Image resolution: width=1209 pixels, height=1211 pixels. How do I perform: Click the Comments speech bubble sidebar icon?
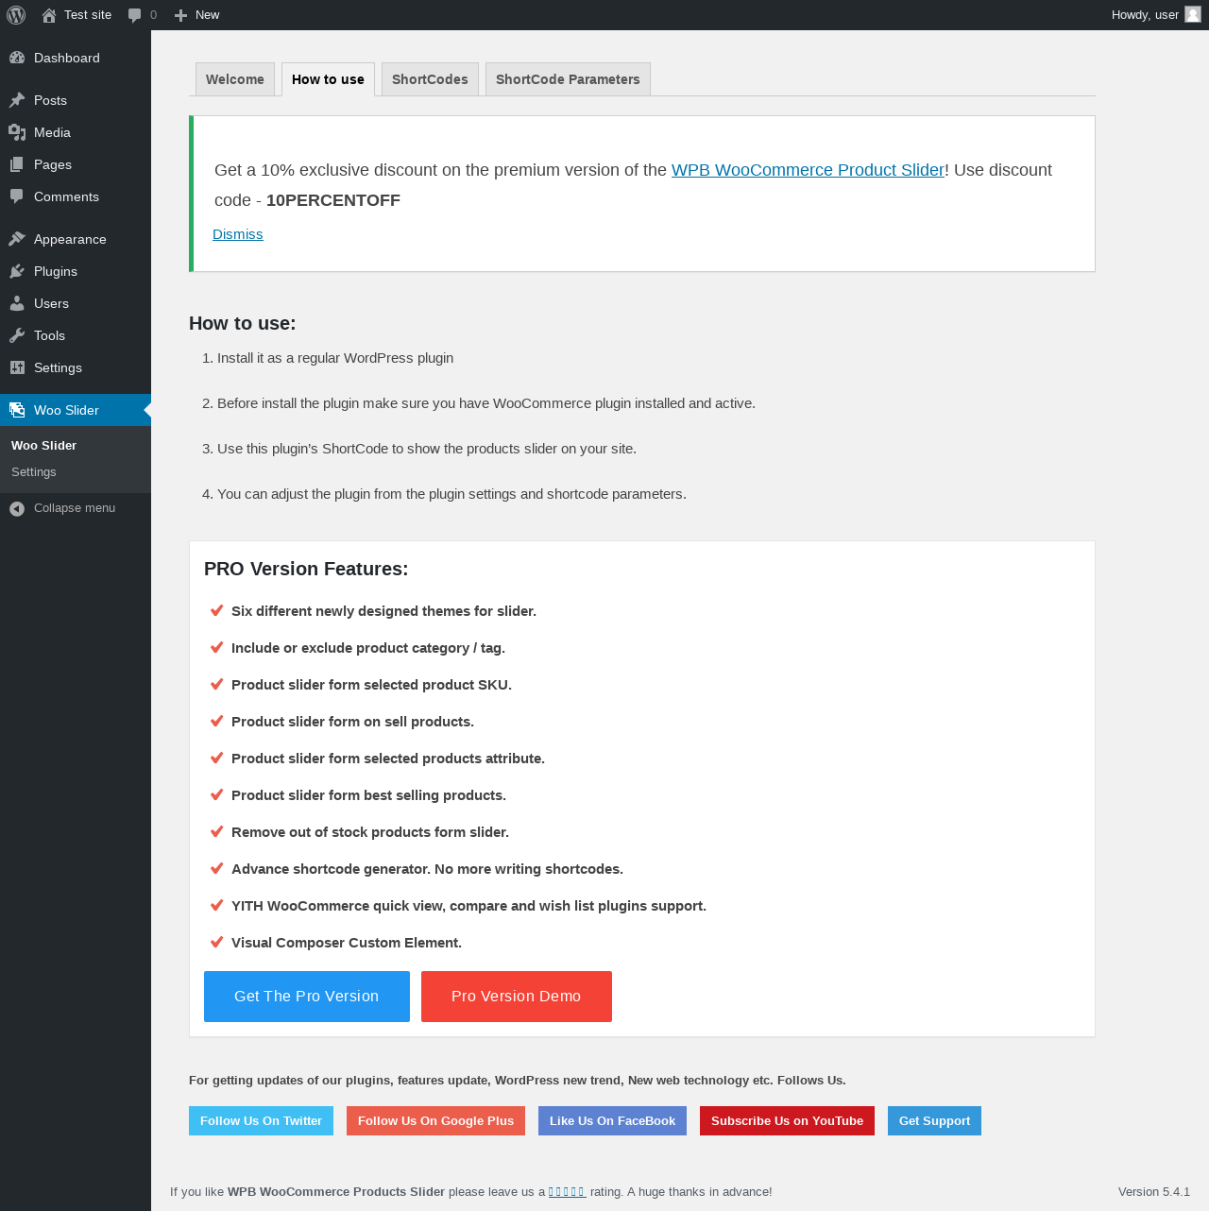point(17,196)
